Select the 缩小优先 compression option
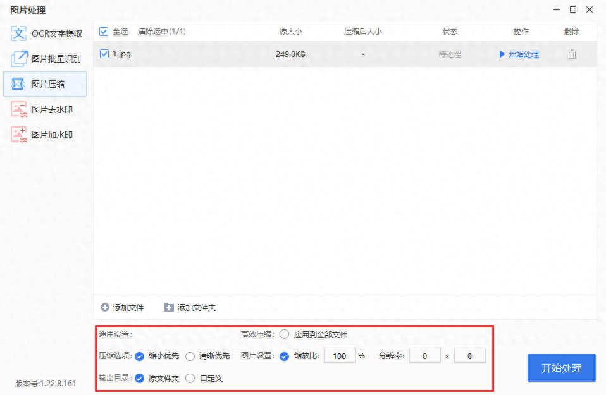This screenshot has height=395, width=606. pyautogui.click(x=139, y=356)
